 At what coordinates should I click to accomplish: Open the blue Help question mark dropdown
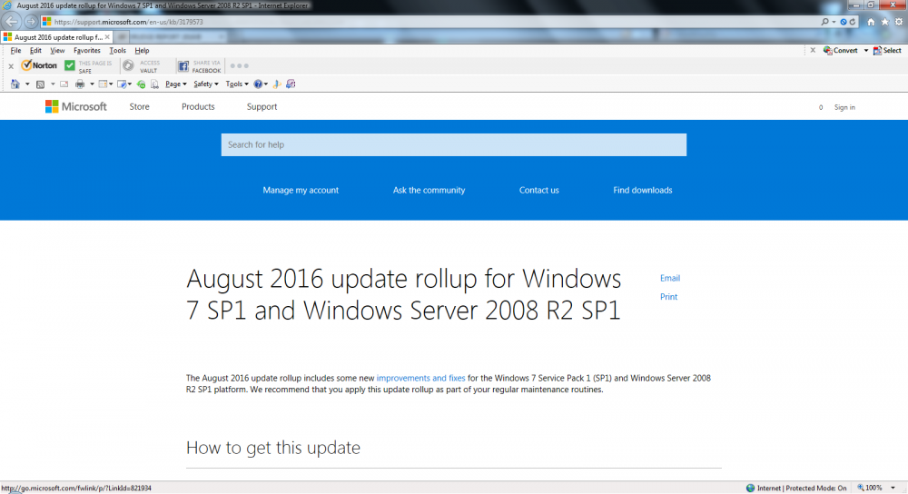point(261,84)
